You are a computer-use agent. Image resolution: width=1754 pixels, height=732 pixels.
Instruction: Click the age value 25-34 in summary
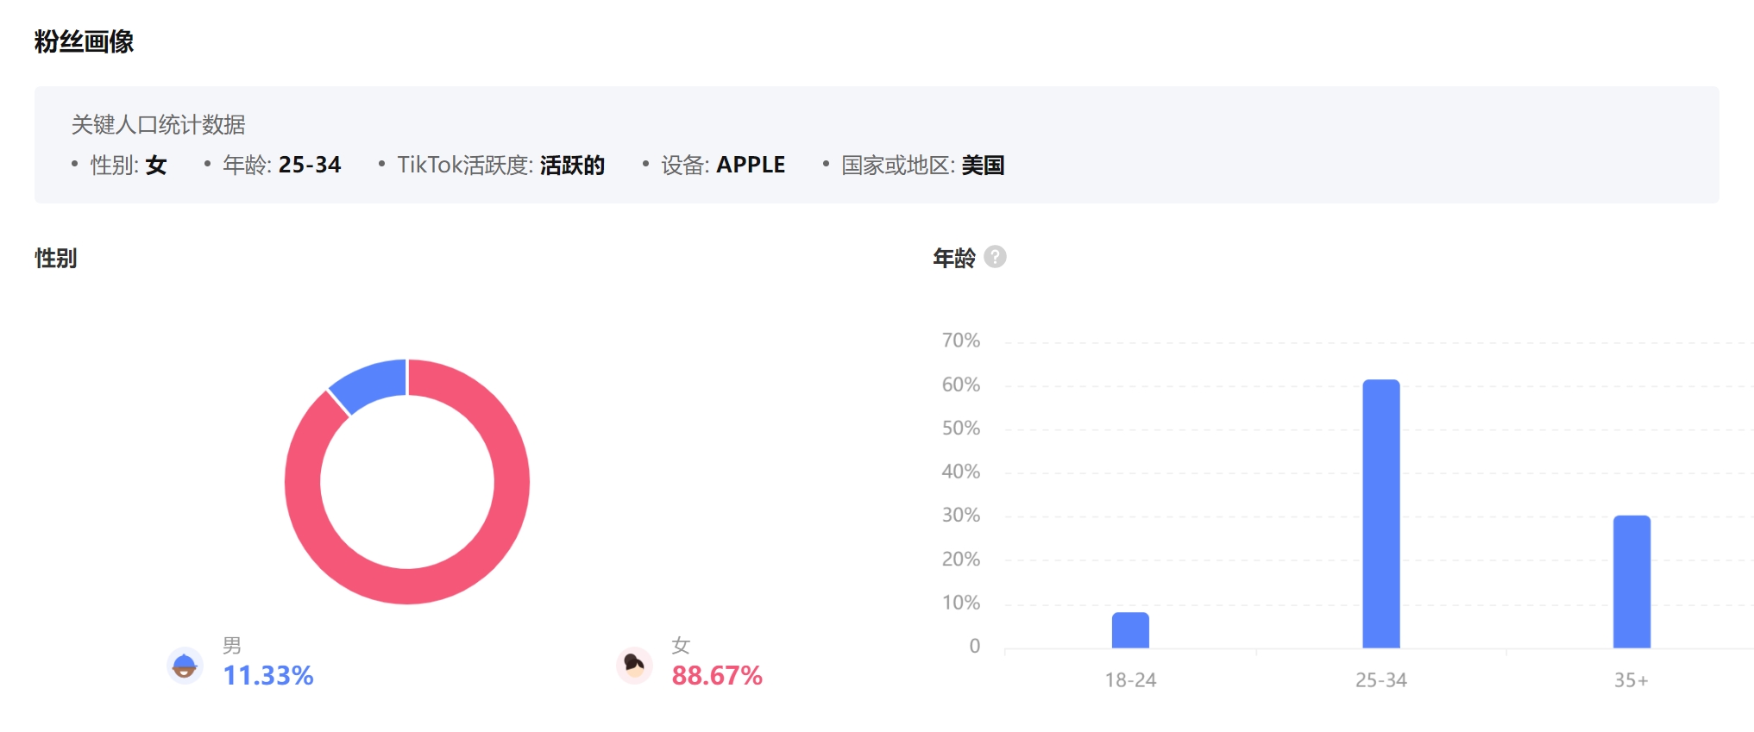point(310,165)
